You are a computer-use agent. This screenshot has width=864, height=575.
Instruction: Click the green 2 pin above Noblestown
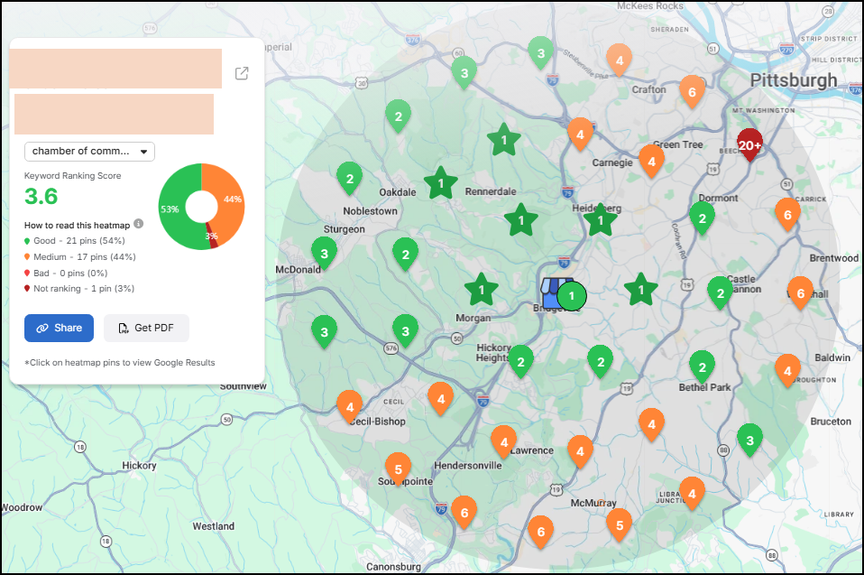349,179
